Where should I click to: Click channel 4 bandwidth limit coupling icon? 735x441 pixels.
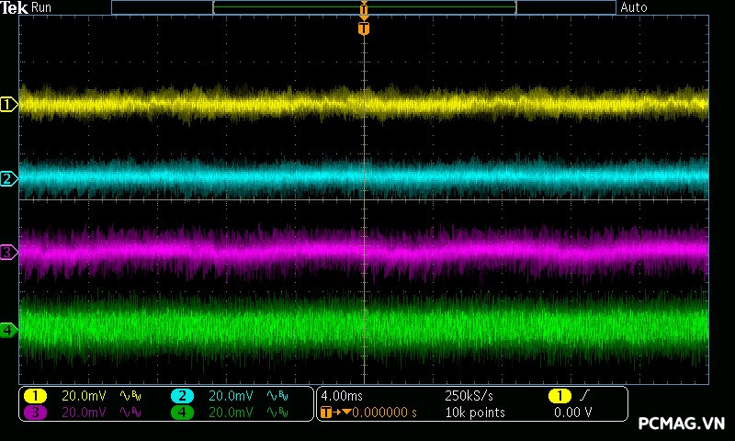[x=276, y=413]
